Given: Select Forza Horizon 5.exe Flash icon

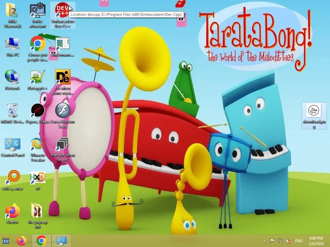Looking at the screenshot, I should (63, 115).
